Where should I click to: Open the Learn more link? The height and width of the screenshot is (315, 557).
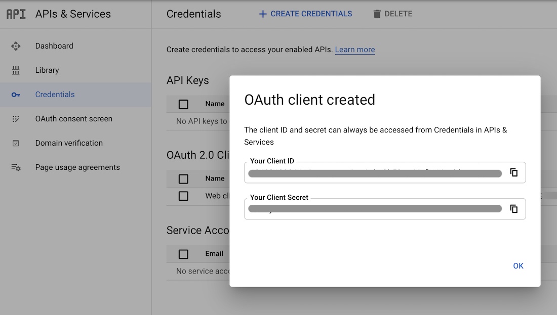point(354,50)
